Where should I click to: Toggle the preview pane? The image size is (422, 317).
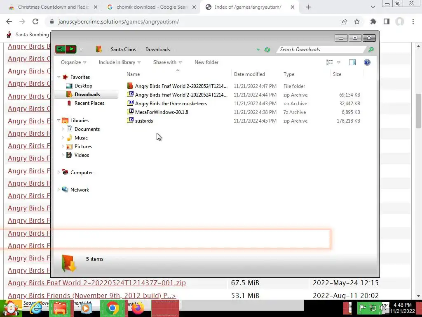[x=352, y=62]
